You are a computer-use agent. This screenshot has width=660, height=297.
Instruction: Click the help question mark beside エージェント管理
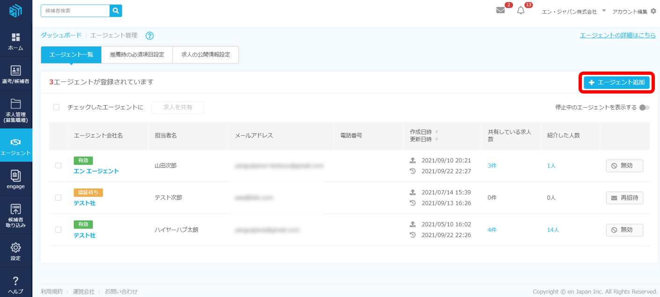pos(150,36)
